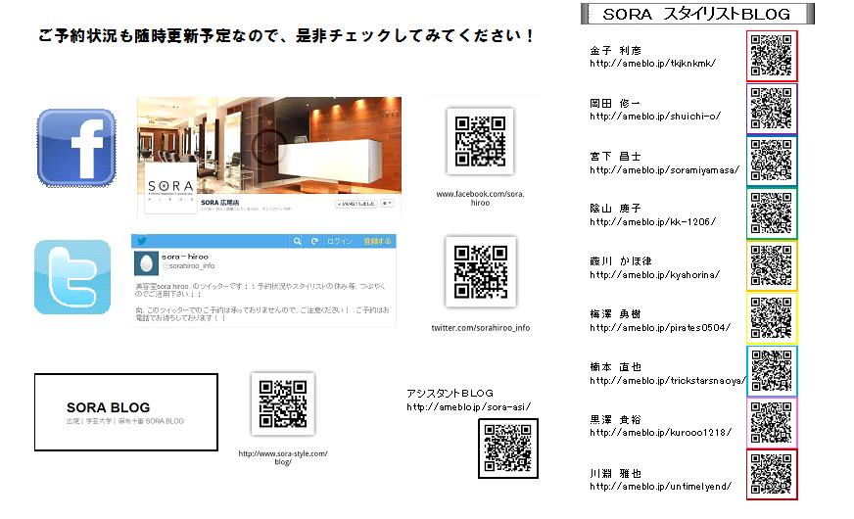The height and width of the screenshot is (519, 854).
Task: Click the sora-hiroo egg avatar
Action: [146, 261]
